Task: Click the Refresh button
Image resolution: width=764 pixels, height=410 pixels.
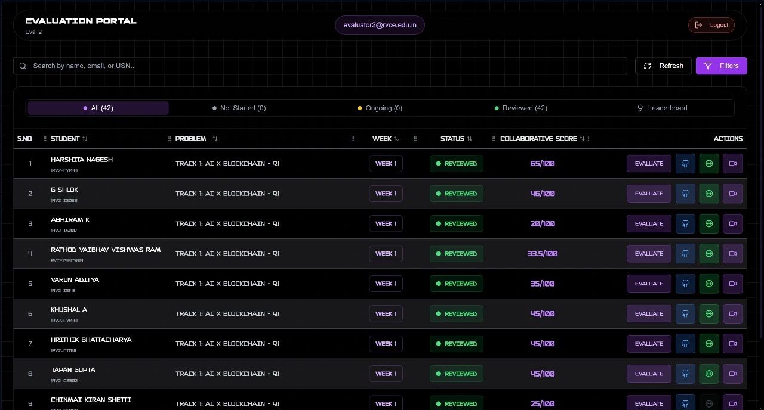Action: pyautogui.click(x=663, y=66)
